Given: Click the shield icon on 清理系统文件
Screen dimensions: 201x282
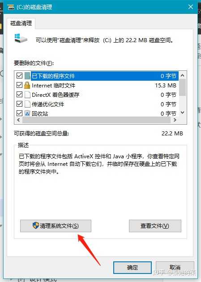Looking at the screenshot, I should point(35,226).
